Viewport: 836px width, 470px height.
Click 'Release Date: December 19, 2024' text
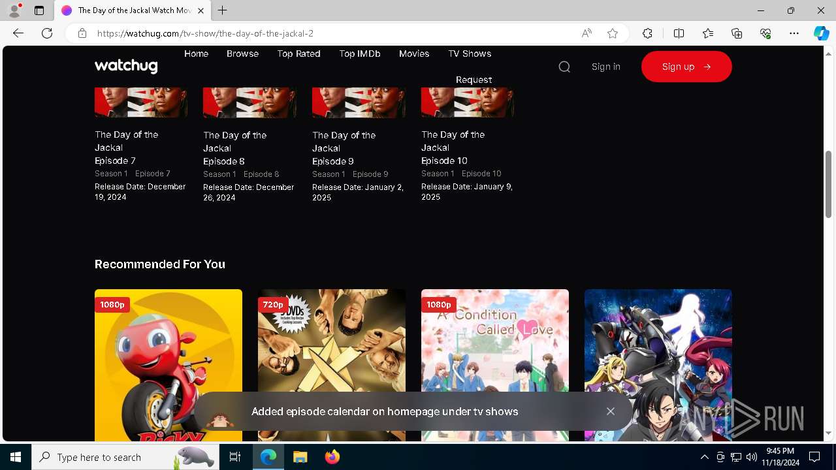tap(140, 192)
